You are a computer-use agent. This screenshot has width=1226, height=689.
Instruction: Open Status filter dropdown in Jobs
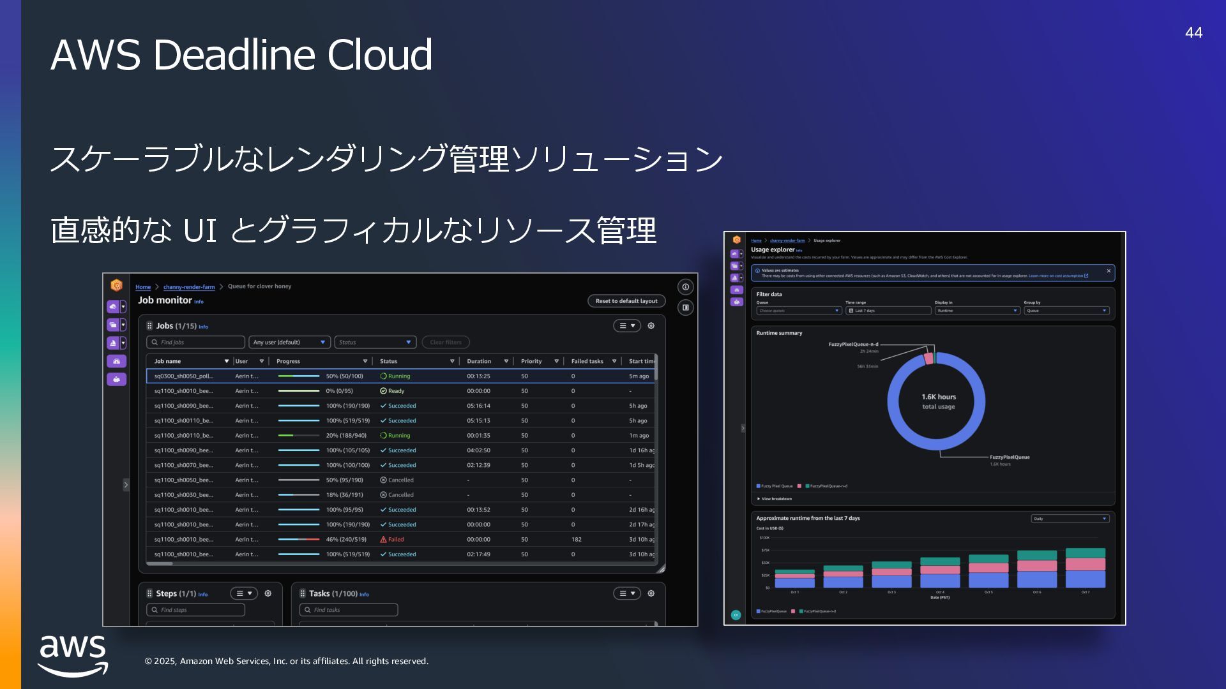[x=375, y=343]
